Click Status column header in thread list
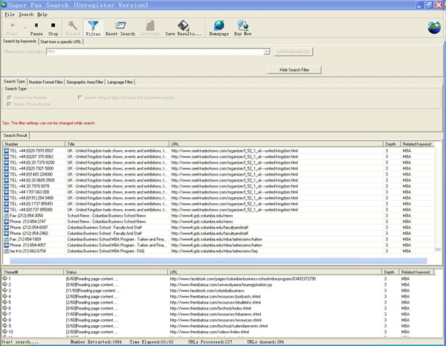This screenshot has width=446, height=346. pyautogui.click(x=115, y=272)
